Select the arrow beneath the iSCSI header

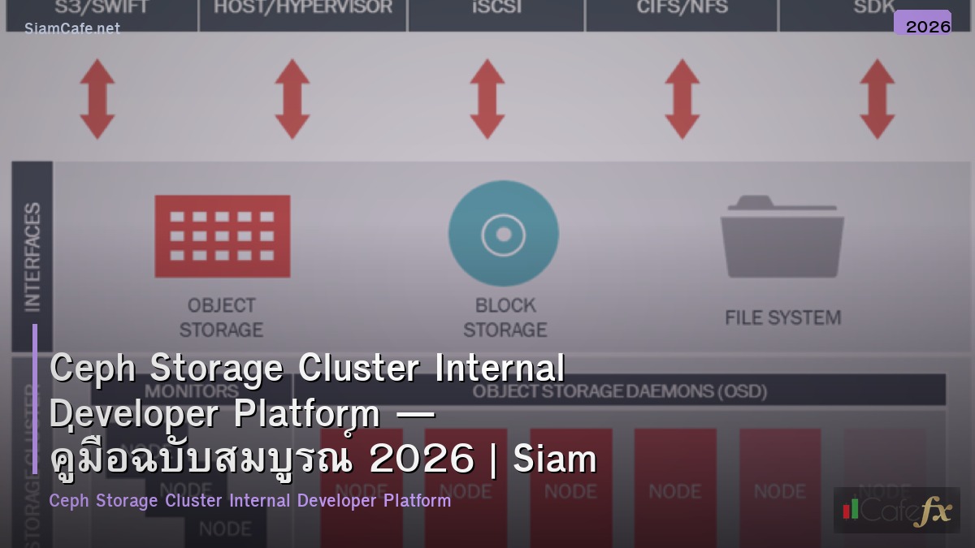point(487,97)
